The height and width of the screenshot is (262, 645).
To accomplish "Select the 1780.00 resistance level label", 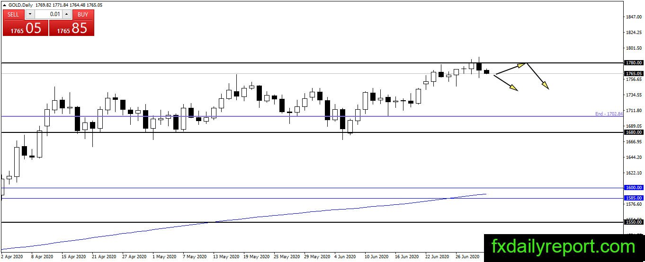I will point(633,62).
